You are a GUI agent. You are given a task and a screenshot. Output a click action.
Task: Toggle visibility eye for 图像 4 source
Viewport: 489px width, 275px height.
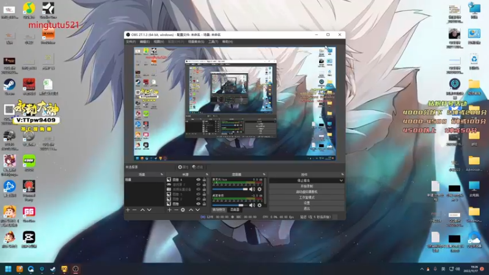(x=198, y=180)
